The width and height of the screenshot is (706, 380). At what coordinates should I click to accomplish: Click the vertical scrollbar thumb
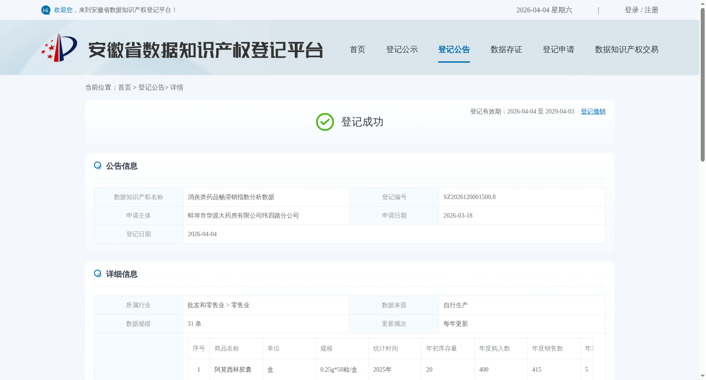click(x=702, y=85)
